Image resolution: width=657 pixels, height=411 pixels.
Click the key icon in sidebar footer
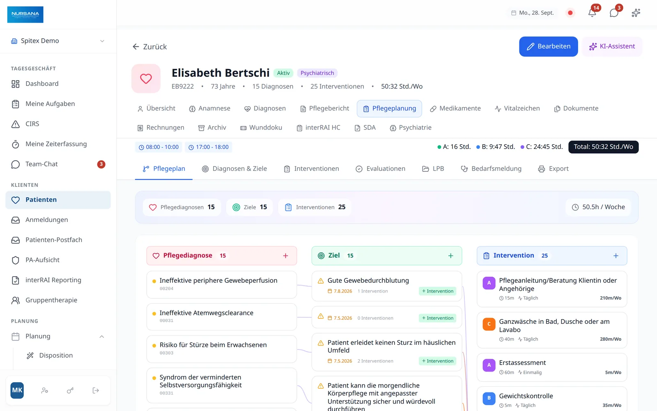(70, 390)
